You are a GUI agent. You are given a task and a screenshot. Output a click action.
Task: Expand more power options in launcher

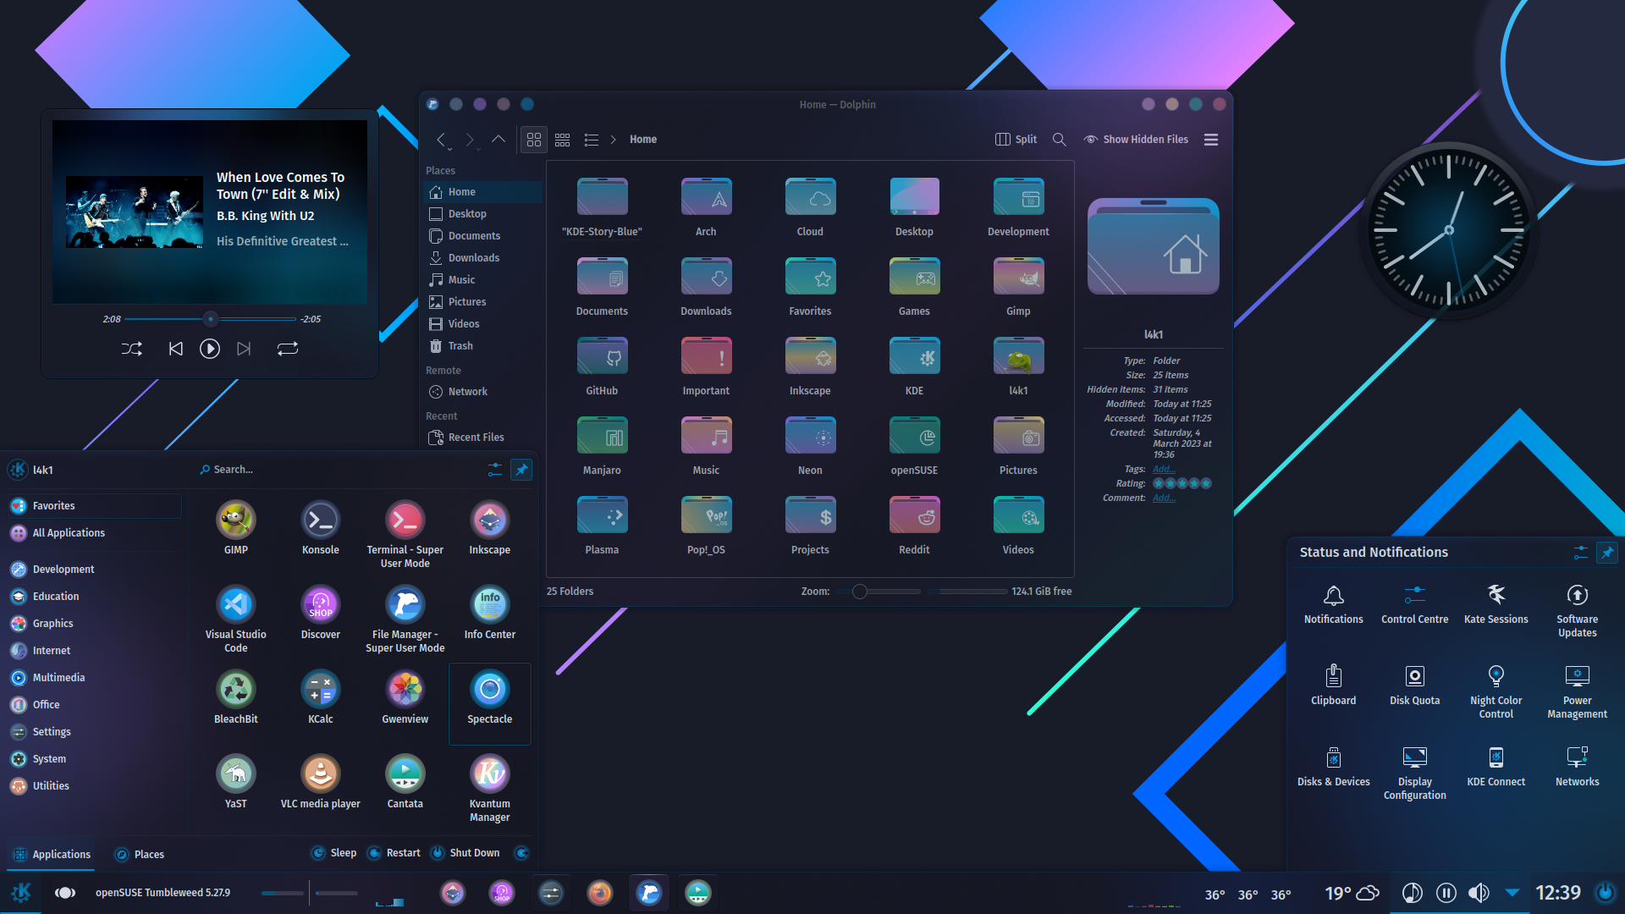pos(521,853)
